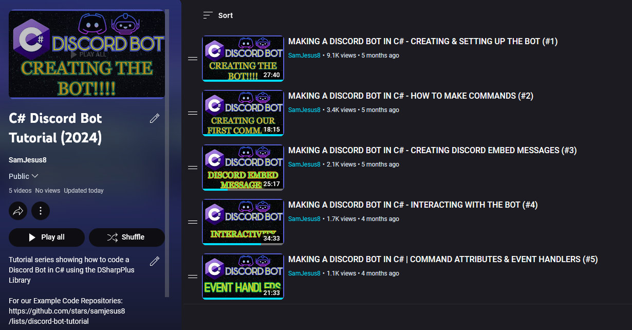Click the 25:17 duration badge
The width and height of the screenshot is (632, 330).
[271, 184]
